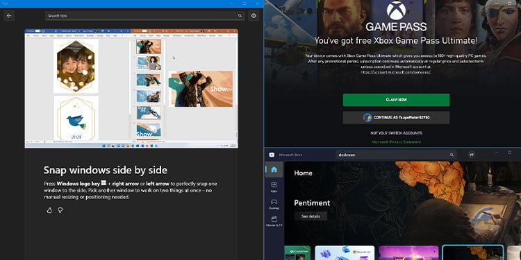Screen dimensions: 521x260
Task: Open the snap windows tip image
Action: pyautogui.click(x=131, y=89)
